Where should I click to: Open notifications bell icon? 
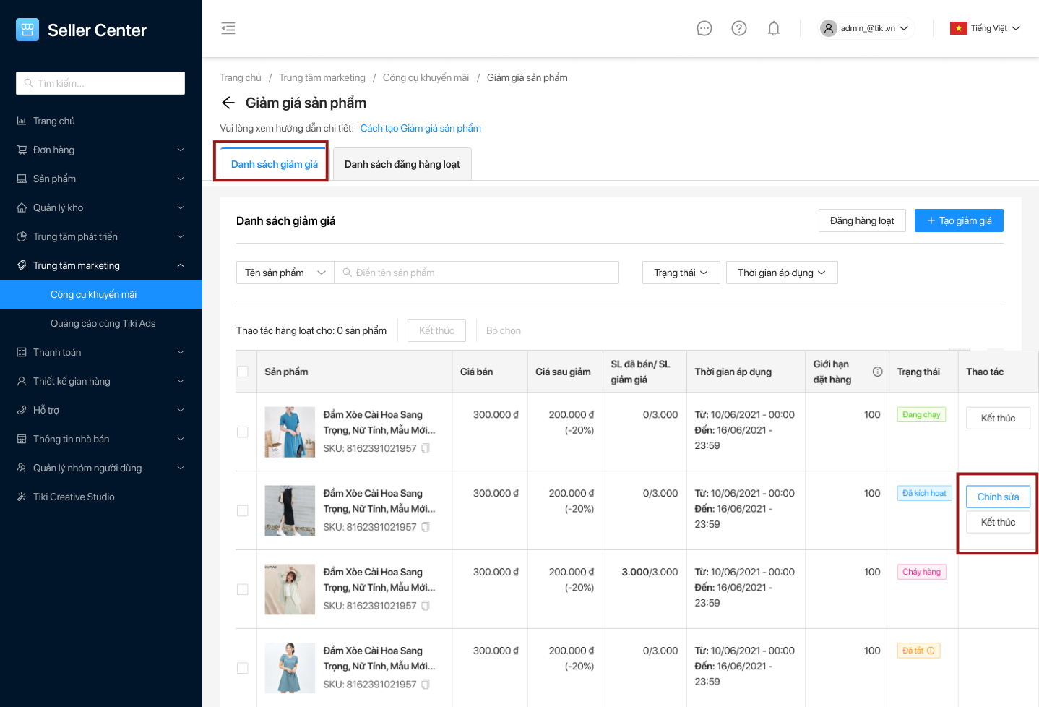click(773, 28)
